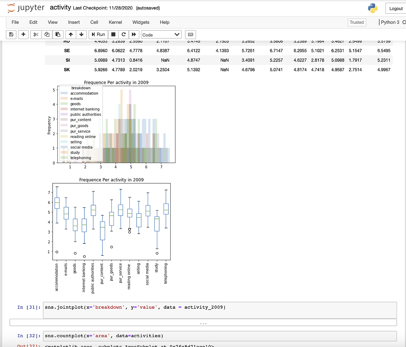
Task: Paste cells below
Action: [58, 35]
